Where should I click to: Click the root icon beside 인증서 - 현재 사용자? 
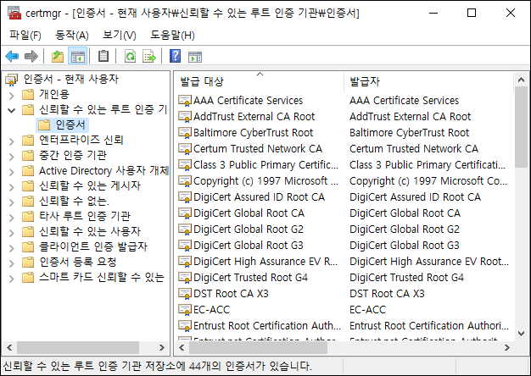tap(12, 80)
